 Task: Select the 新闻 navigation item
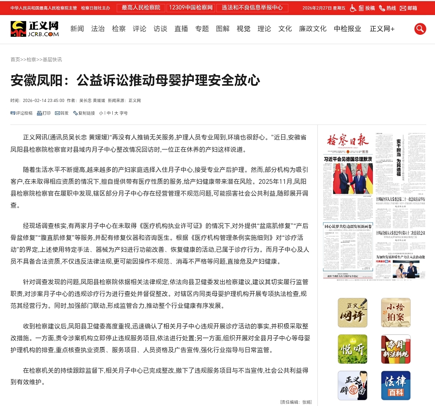[77, 29]
